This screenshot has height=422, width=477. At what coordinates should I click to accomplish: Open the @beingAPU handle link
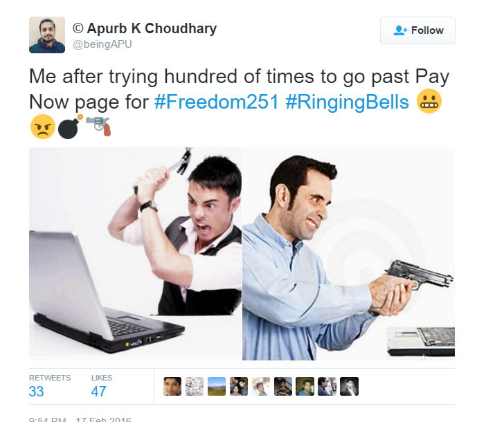(x=102, y=44)
